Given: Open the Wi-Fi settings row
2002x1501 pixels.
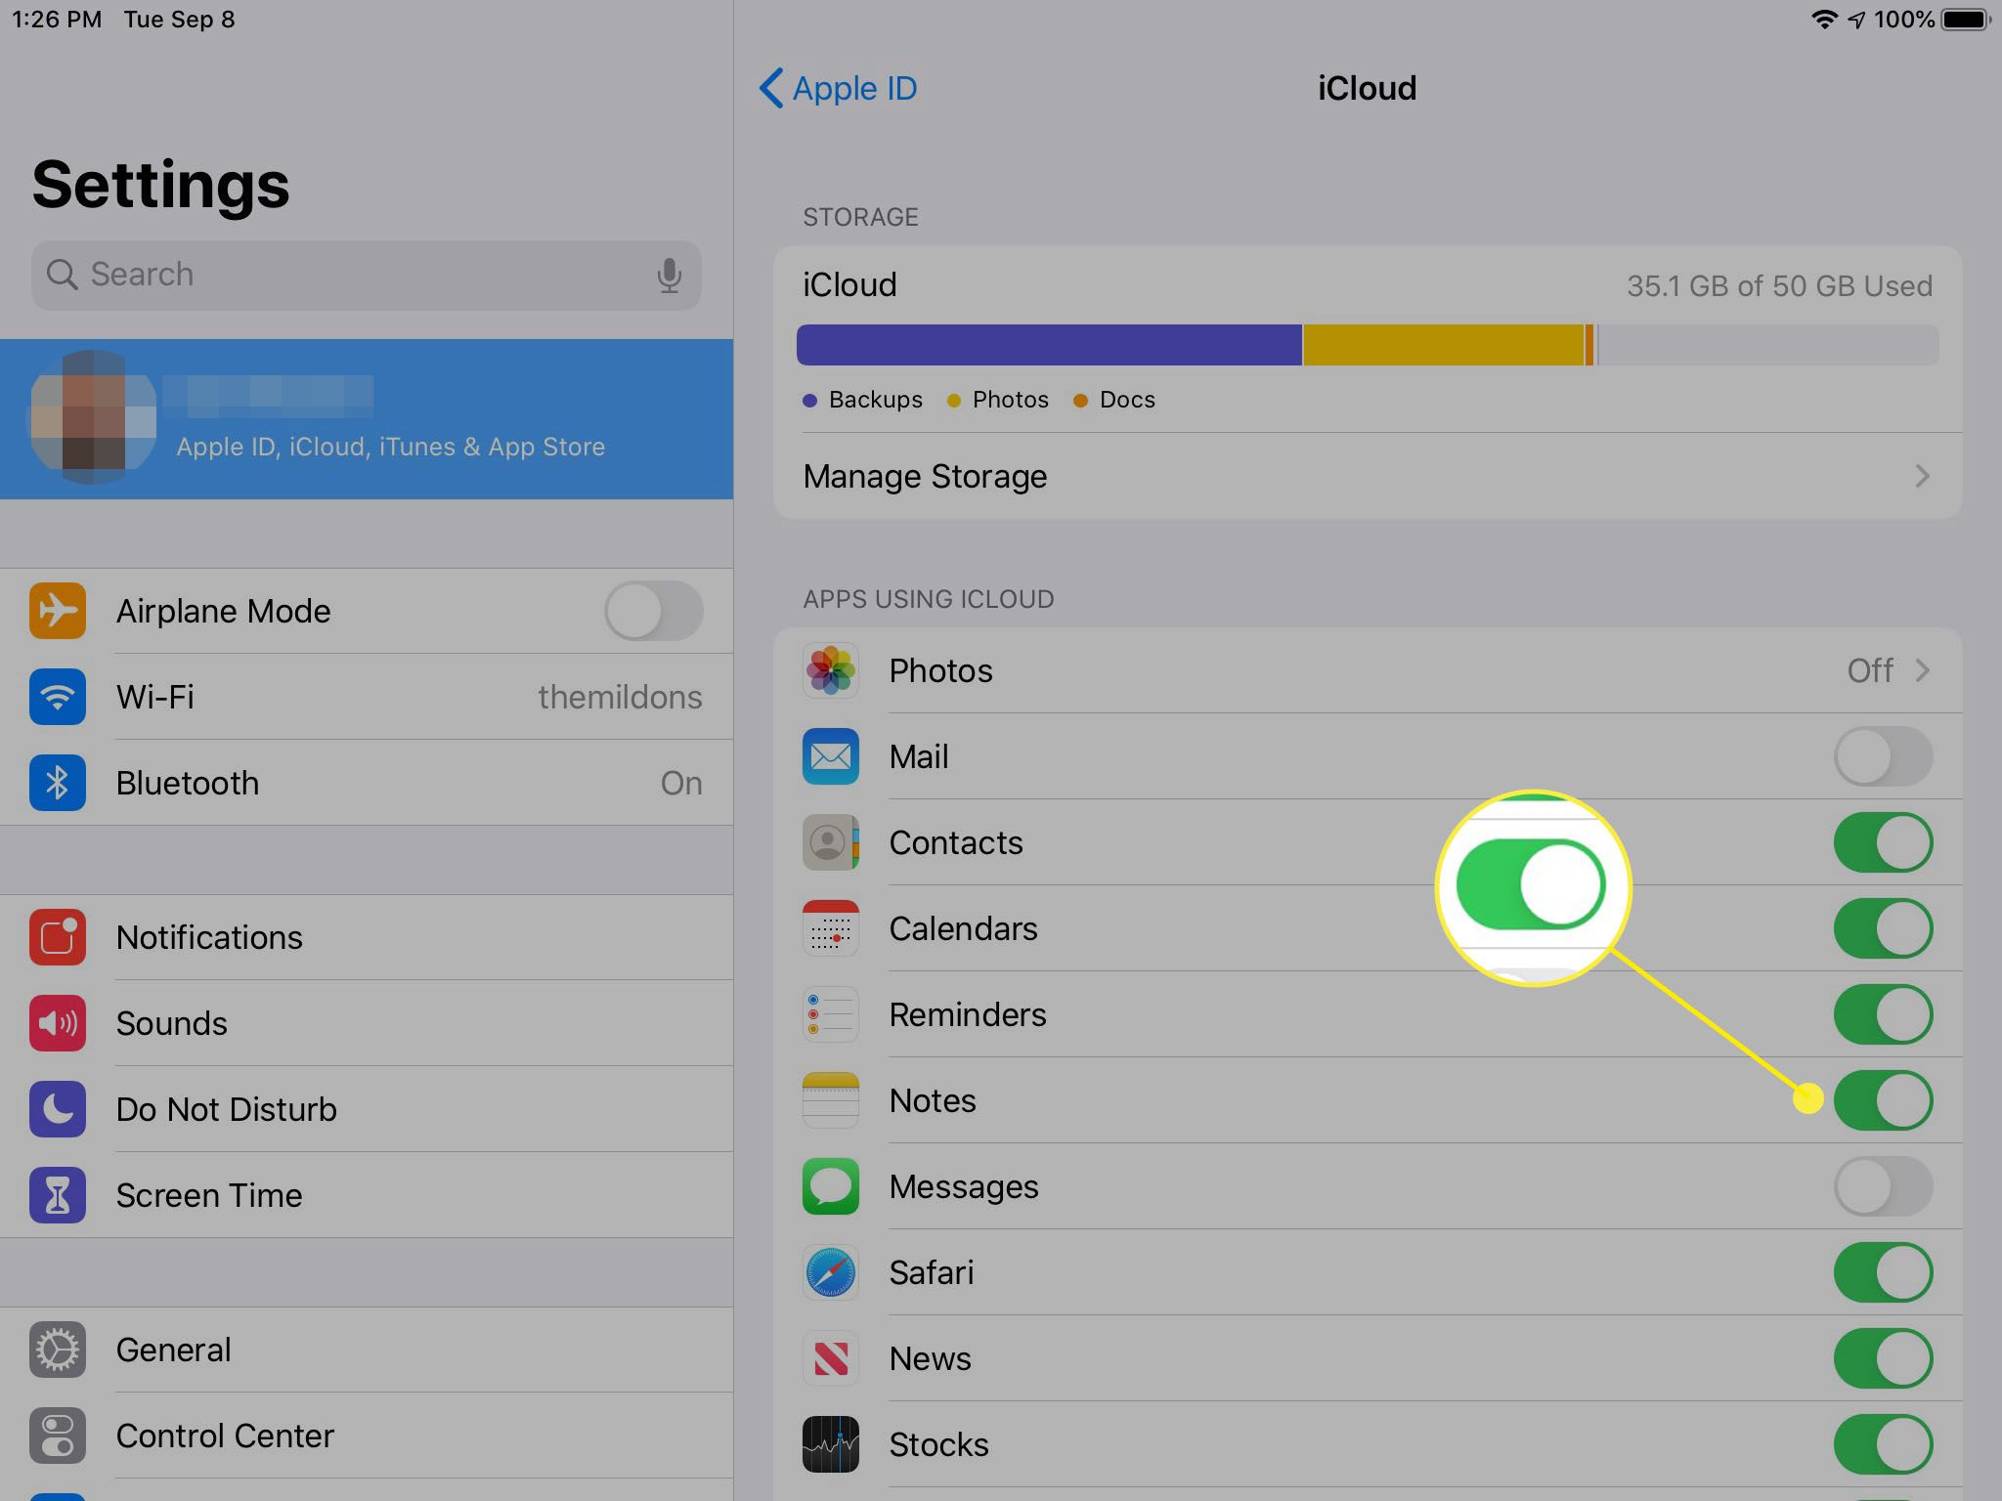Looking at the screenshot, I should click(367, 697).
